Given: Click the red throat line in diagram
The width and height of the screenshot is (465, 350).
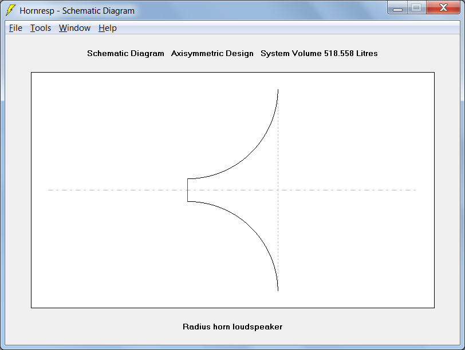Looking at the screenshot, I should click(x=188, y=190).
